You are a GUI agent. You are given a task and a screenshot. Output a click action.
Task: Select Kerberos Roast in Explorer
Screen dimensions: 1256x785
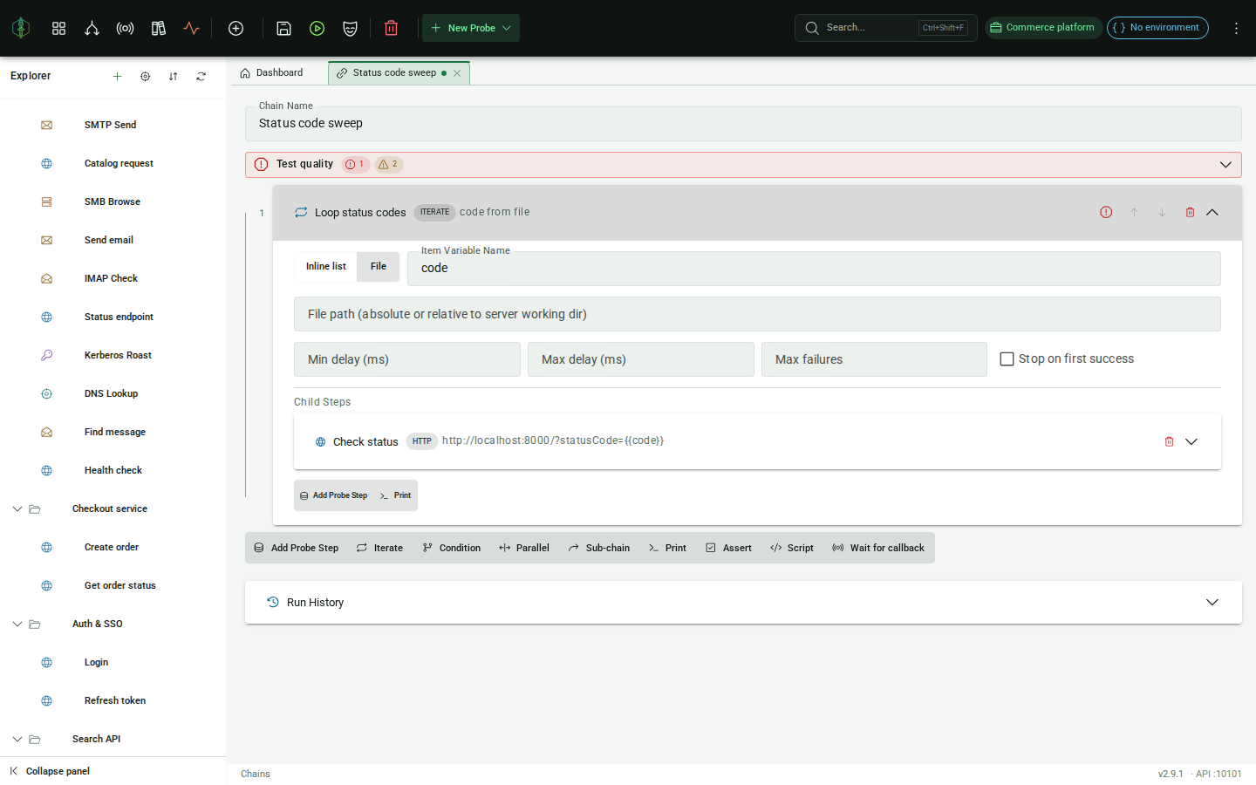point(118,355)
